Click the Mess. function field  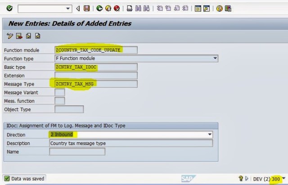[x=60, y=101]
